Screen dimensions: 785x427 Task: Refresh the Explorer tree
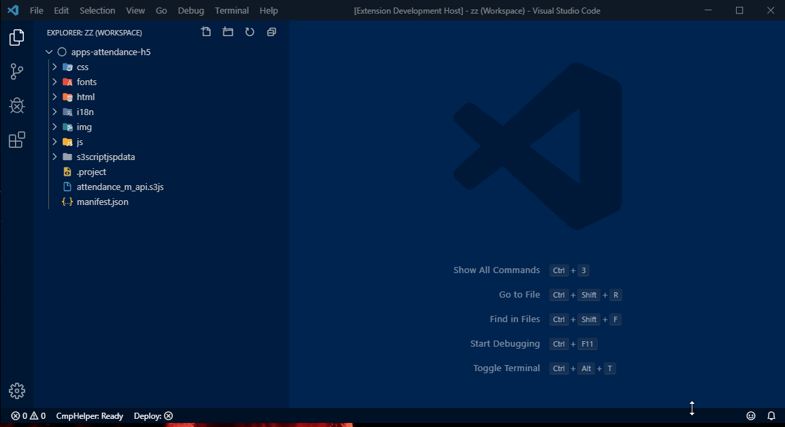249,32
